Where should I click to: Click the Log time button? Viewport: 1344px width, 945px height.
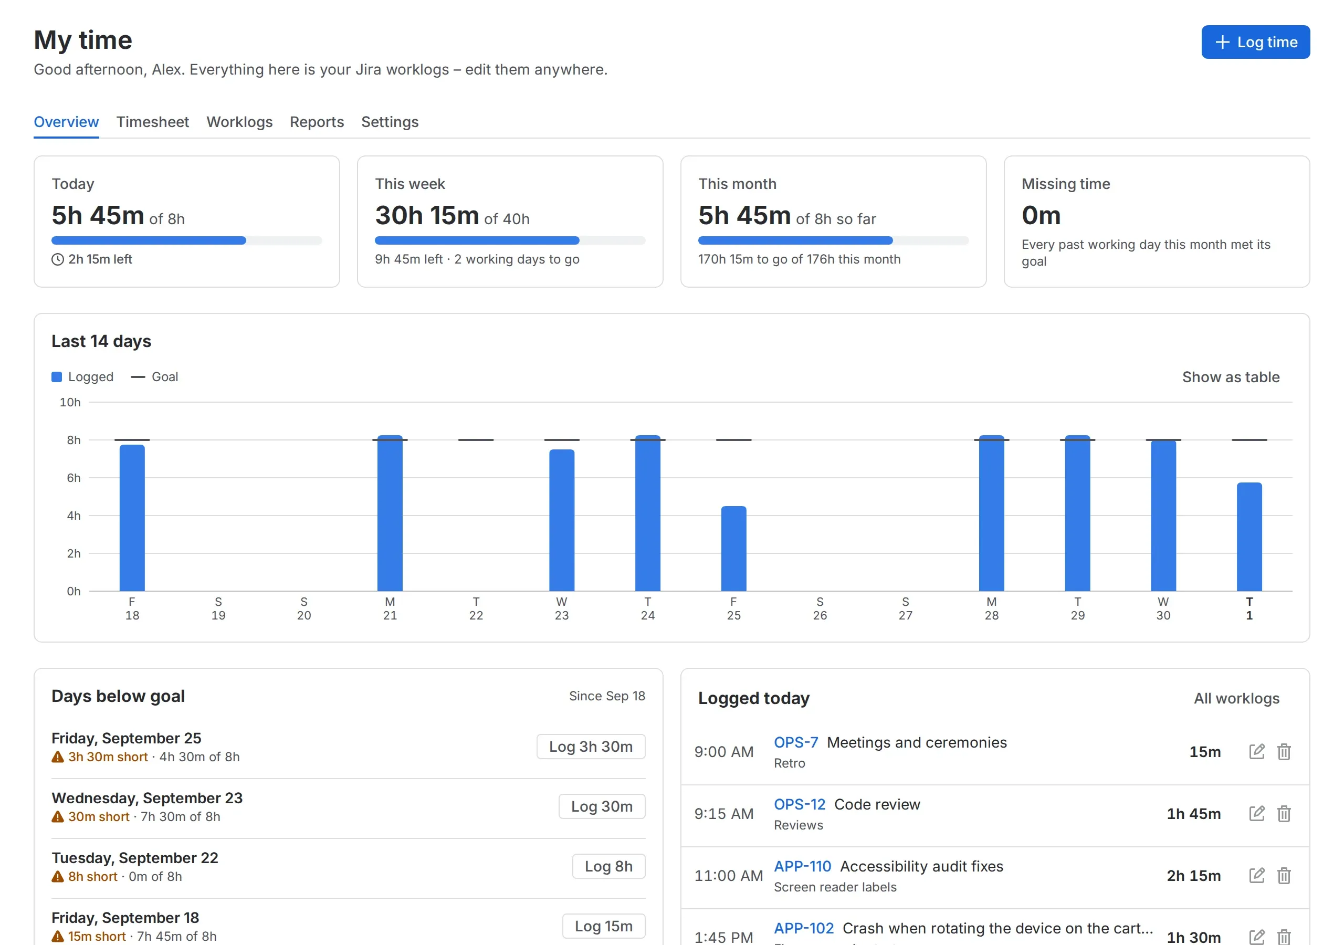pyautogui.click(x=1256, y=42)
